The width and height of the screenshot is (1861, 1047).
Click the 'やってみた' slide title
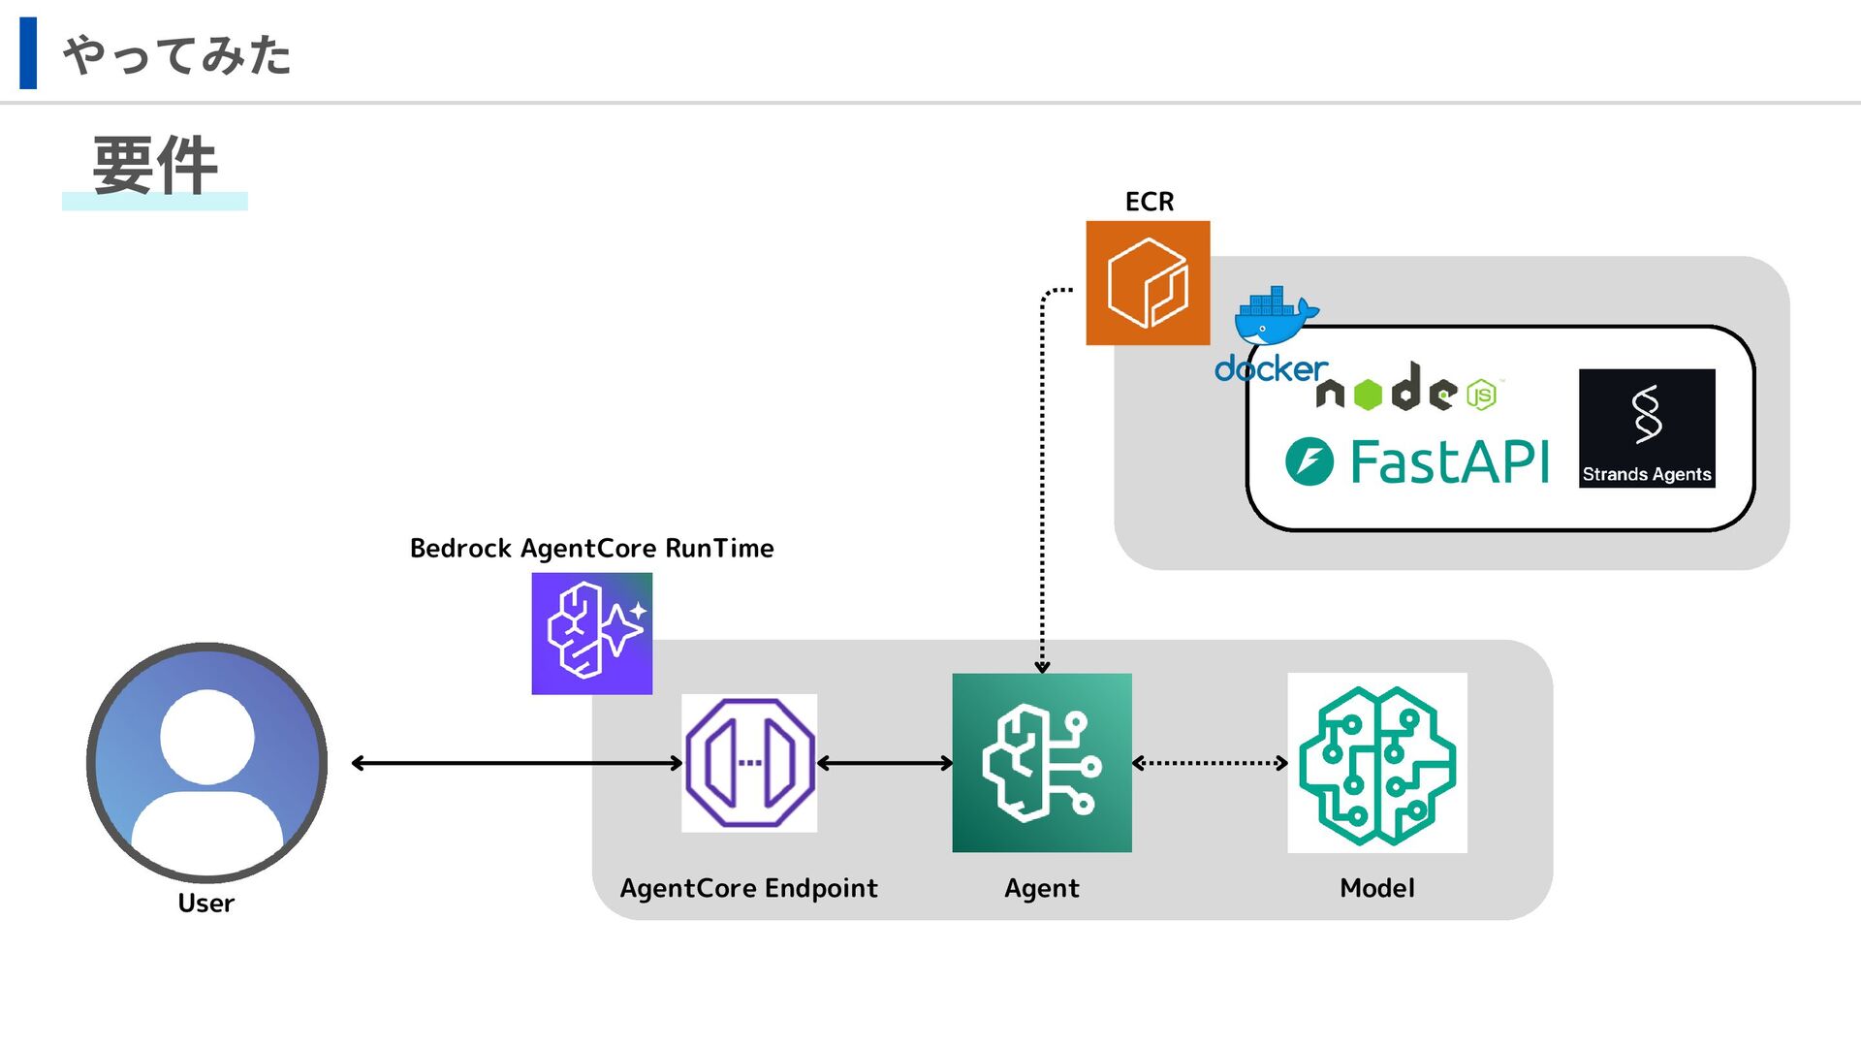(x=177, y=54)
